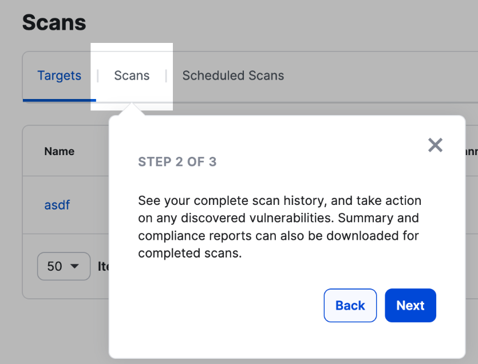Sort the table by the Name header
The image size is (478, 364).
click(60, 151)
